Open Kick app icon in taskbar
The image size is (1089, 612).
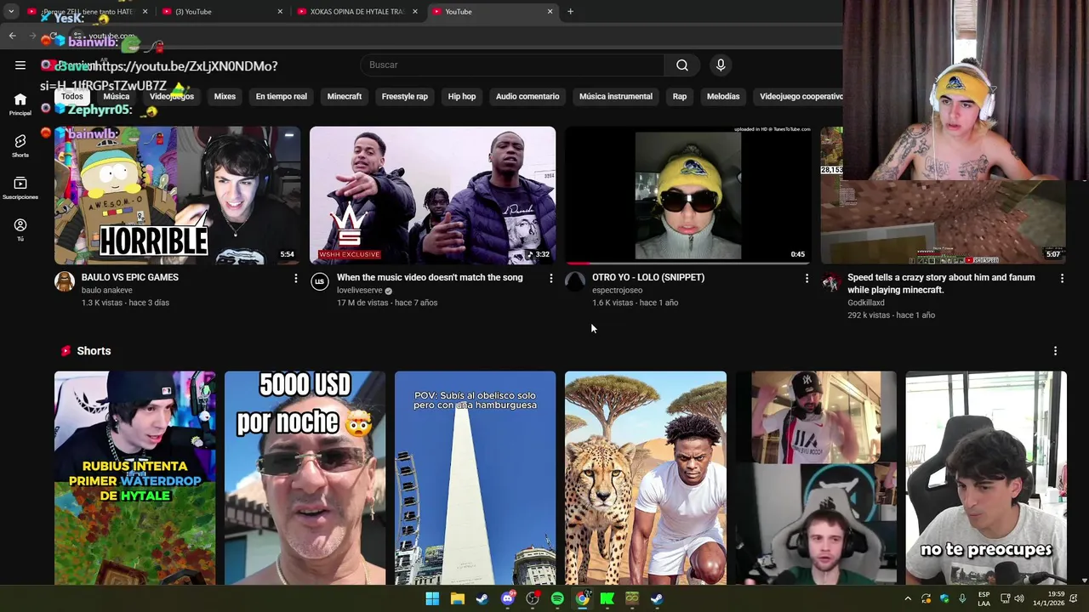pyautogui.click(x=607, y=598)
